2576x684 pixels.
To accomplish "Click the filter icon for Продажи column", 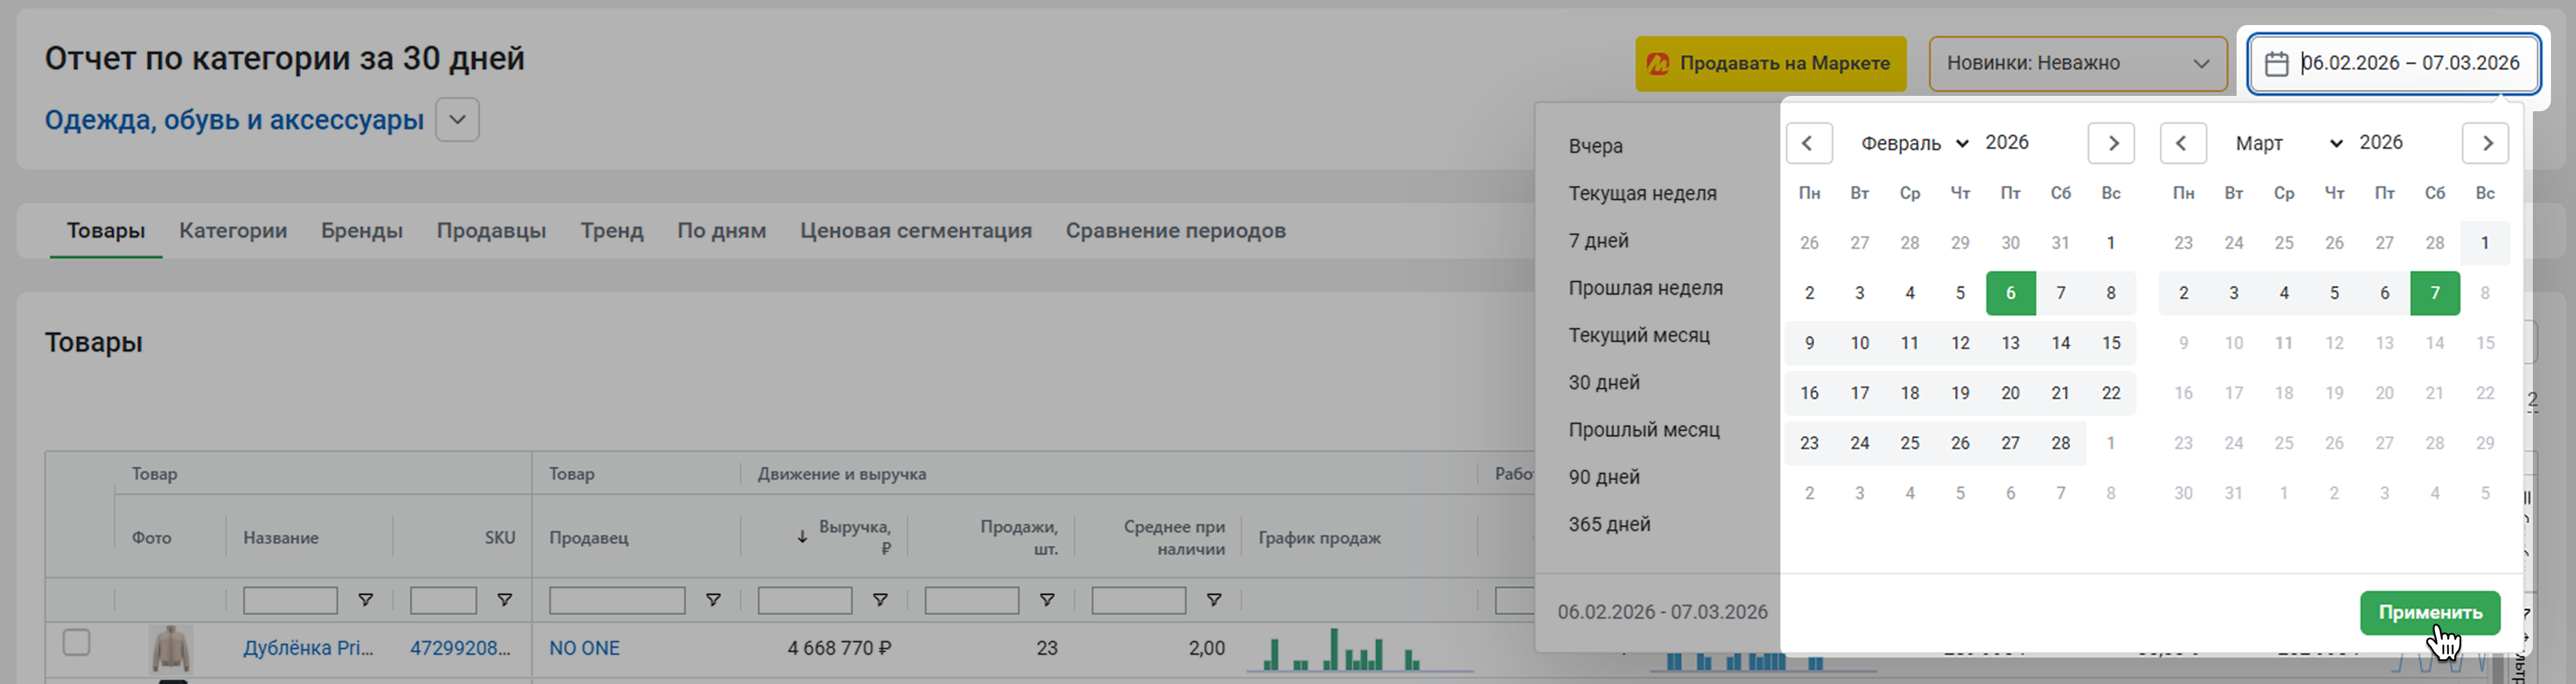I will 1047,600.
